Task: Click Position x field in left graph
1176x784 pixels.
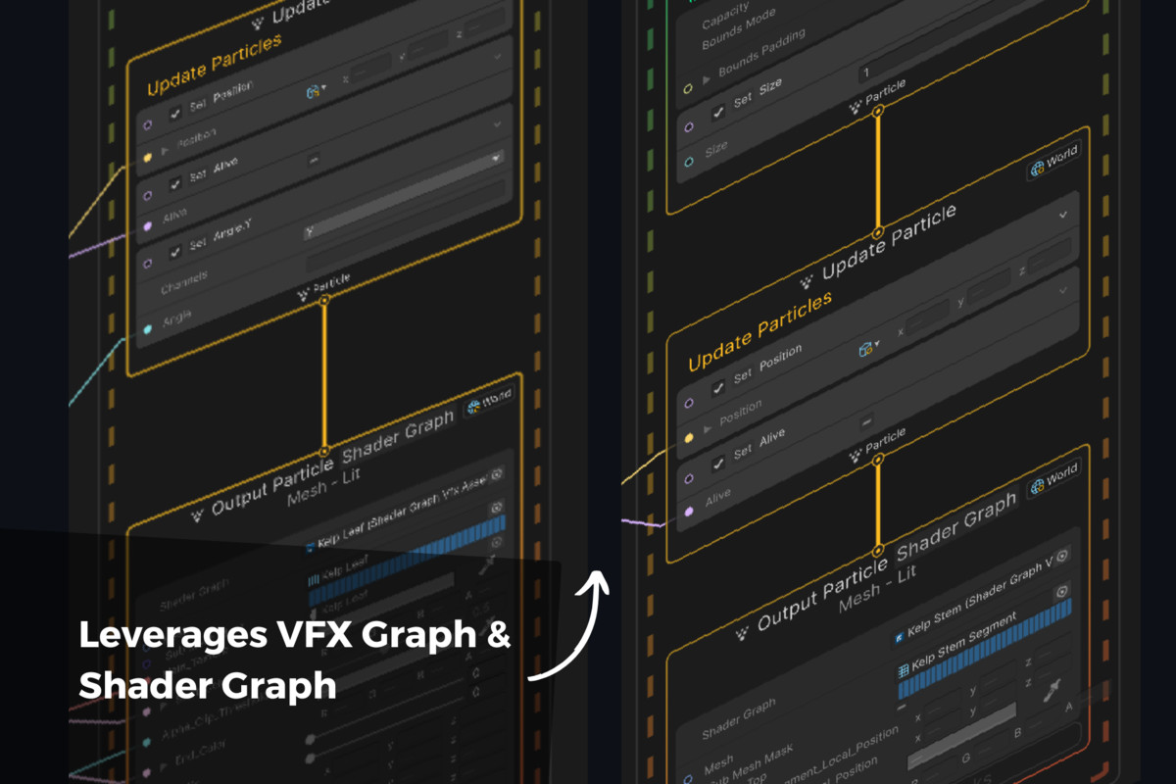Action: (370, 69)
